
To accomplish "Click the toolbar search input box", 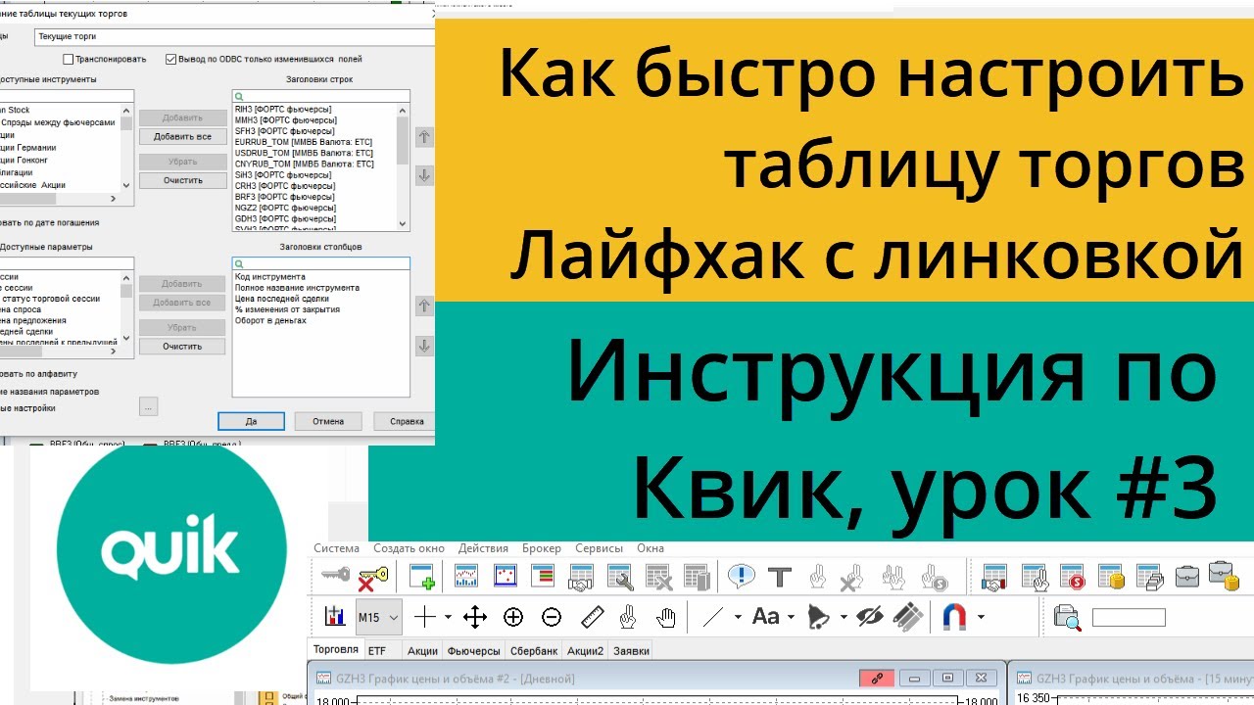I will [1129, 618].
